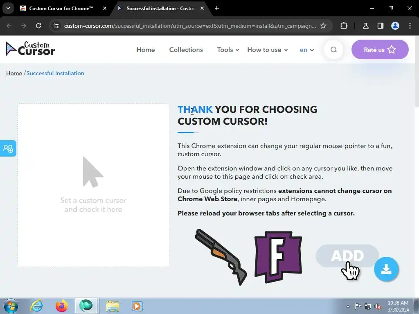Viewport: 419px width, 314px height.
Task: Click the Custom Cursor logo
Action: coord(31,49)
